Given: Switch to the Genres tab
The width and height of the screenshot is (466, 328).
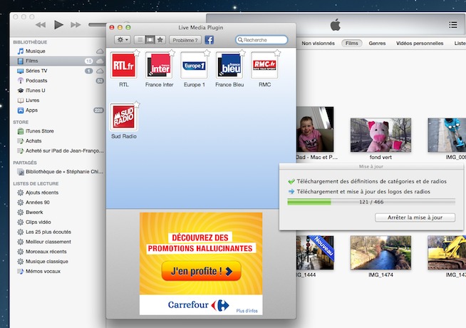Looking at the screenshot, I should click(x=377, y=43).
